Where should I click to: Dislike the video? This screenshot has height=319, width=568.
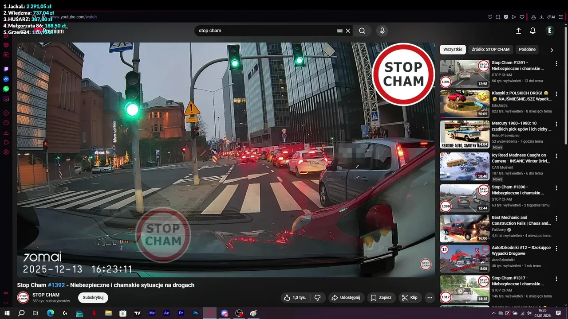[317, 298]
